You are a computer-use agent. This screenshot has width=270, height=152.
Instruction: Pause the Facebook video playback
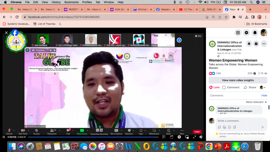[x=4, y=137]
